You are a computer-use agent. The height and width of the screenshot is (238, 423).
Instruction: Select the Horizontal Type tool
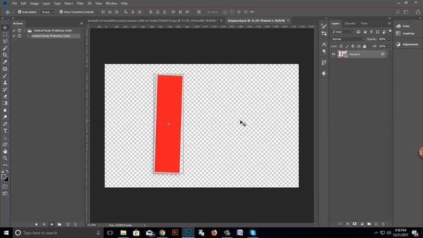pyautogui.click(x=5, y=131)
